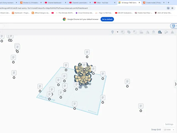The image size is (177, 133).
Task: Select the tape measure Ruler tool
Action: click(x=160, y=32)
